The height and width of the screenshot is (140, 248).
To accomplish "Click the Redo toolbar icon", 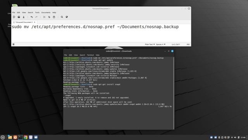I will 36,17.
